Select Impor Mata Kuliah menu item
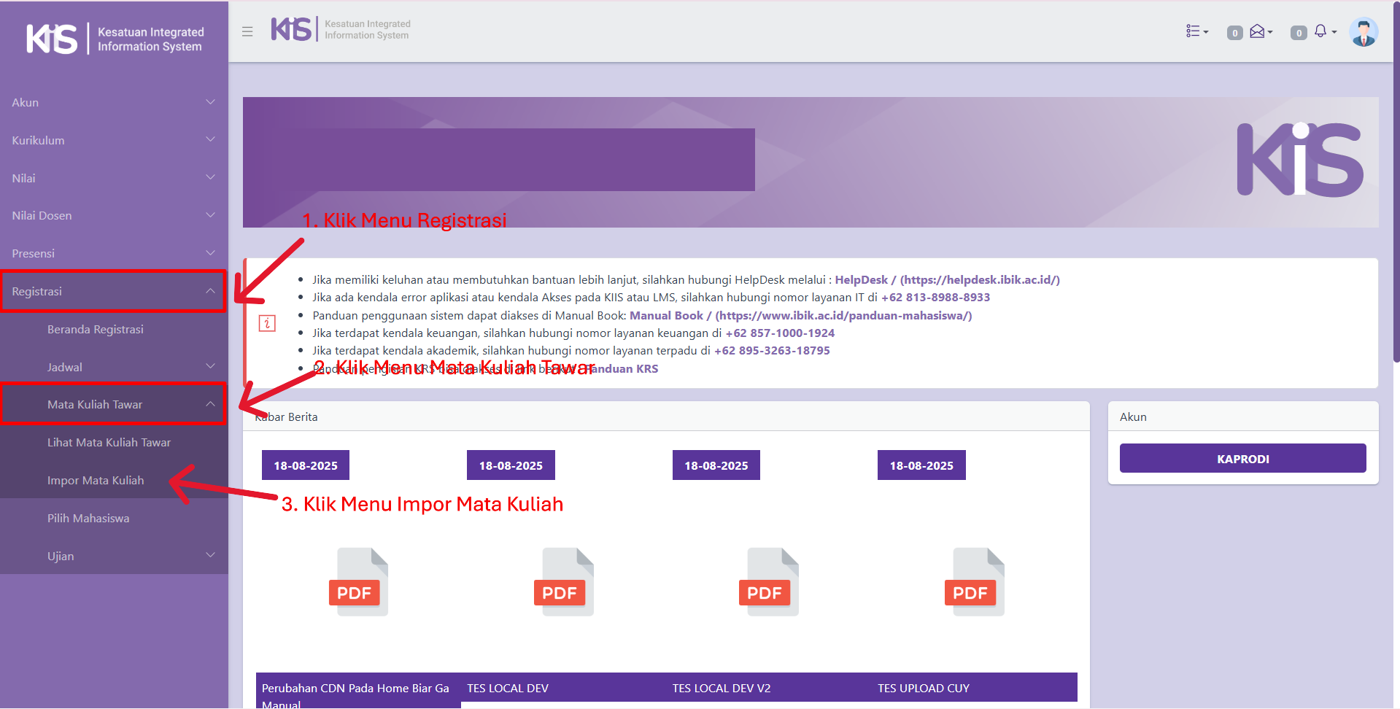Screen dimensions: 1400x709 (96, 480)
